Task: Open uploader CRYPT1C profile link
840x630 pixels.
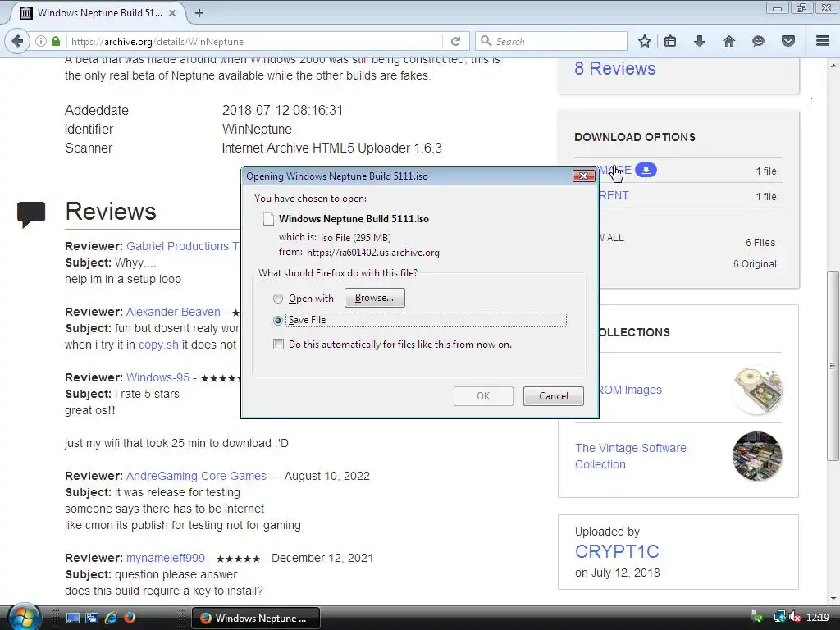Action: (617, 551)
